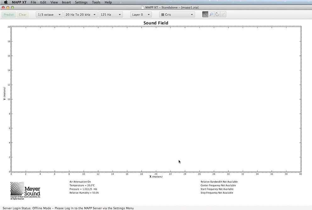312x210 pixels.
Task: Click the Air Attenuation On text
Action: [x=80, y=182]
